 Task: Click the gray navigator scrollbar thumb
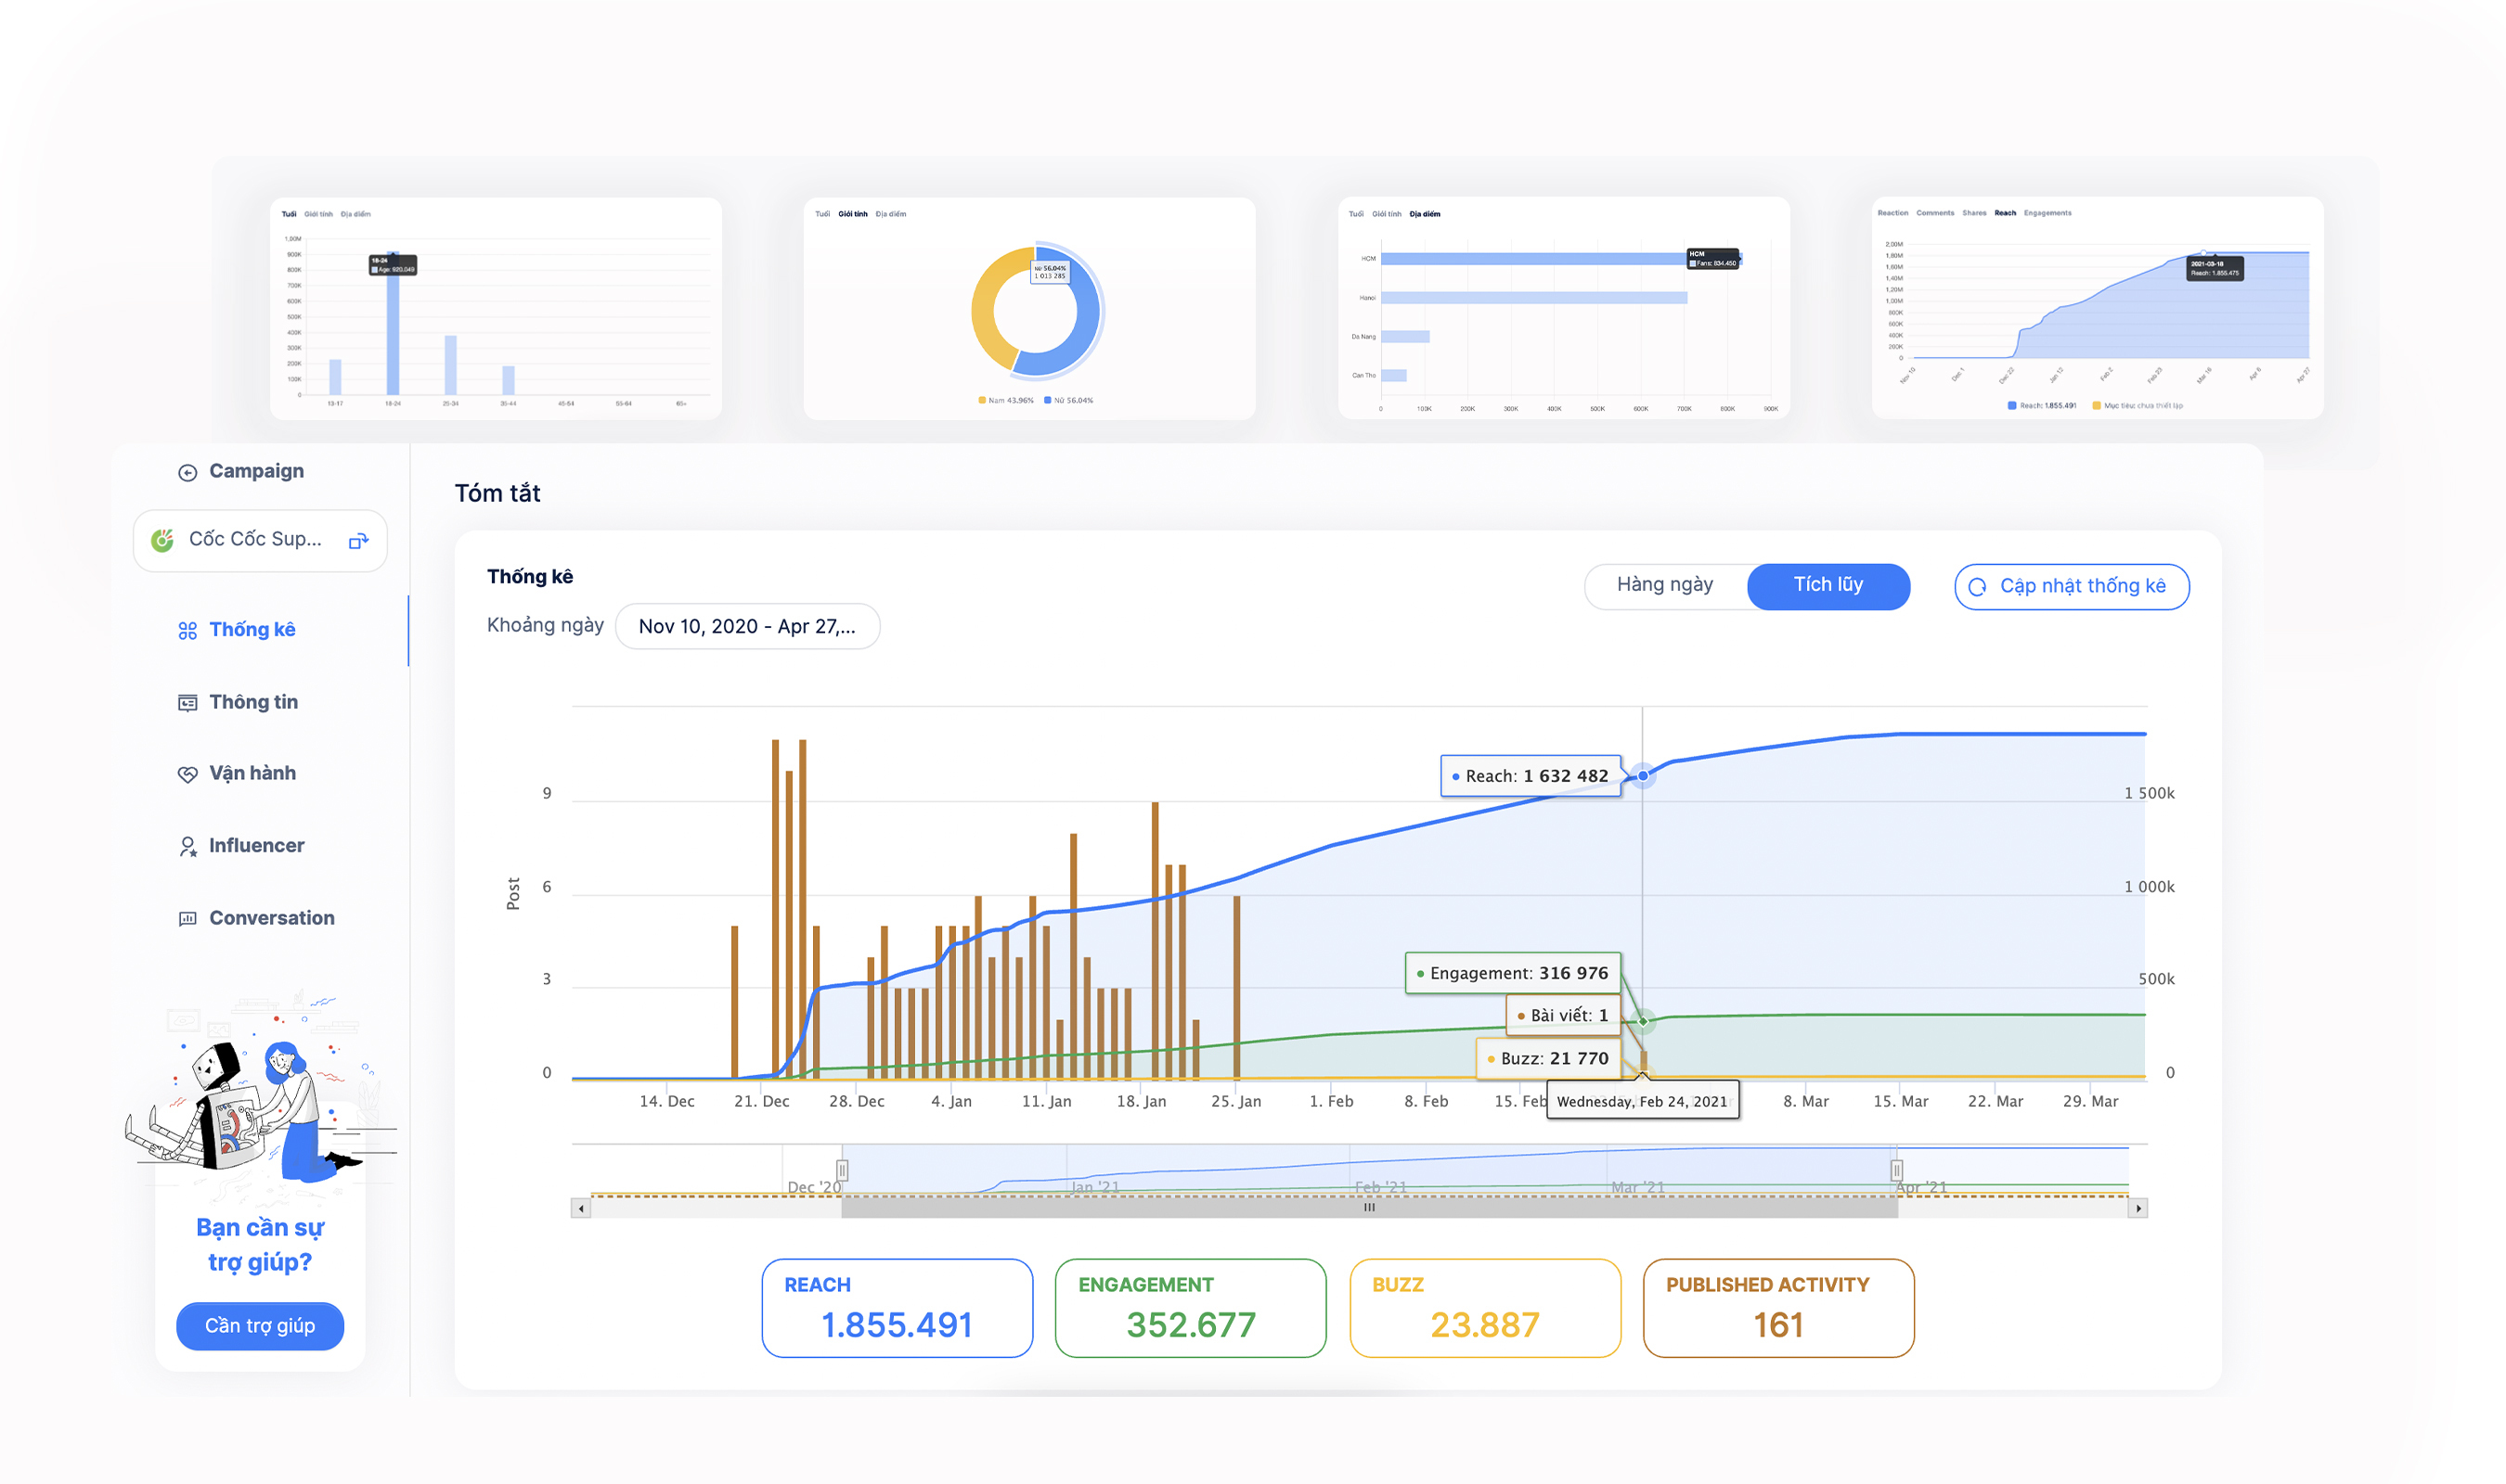tap(1370, 1208)
